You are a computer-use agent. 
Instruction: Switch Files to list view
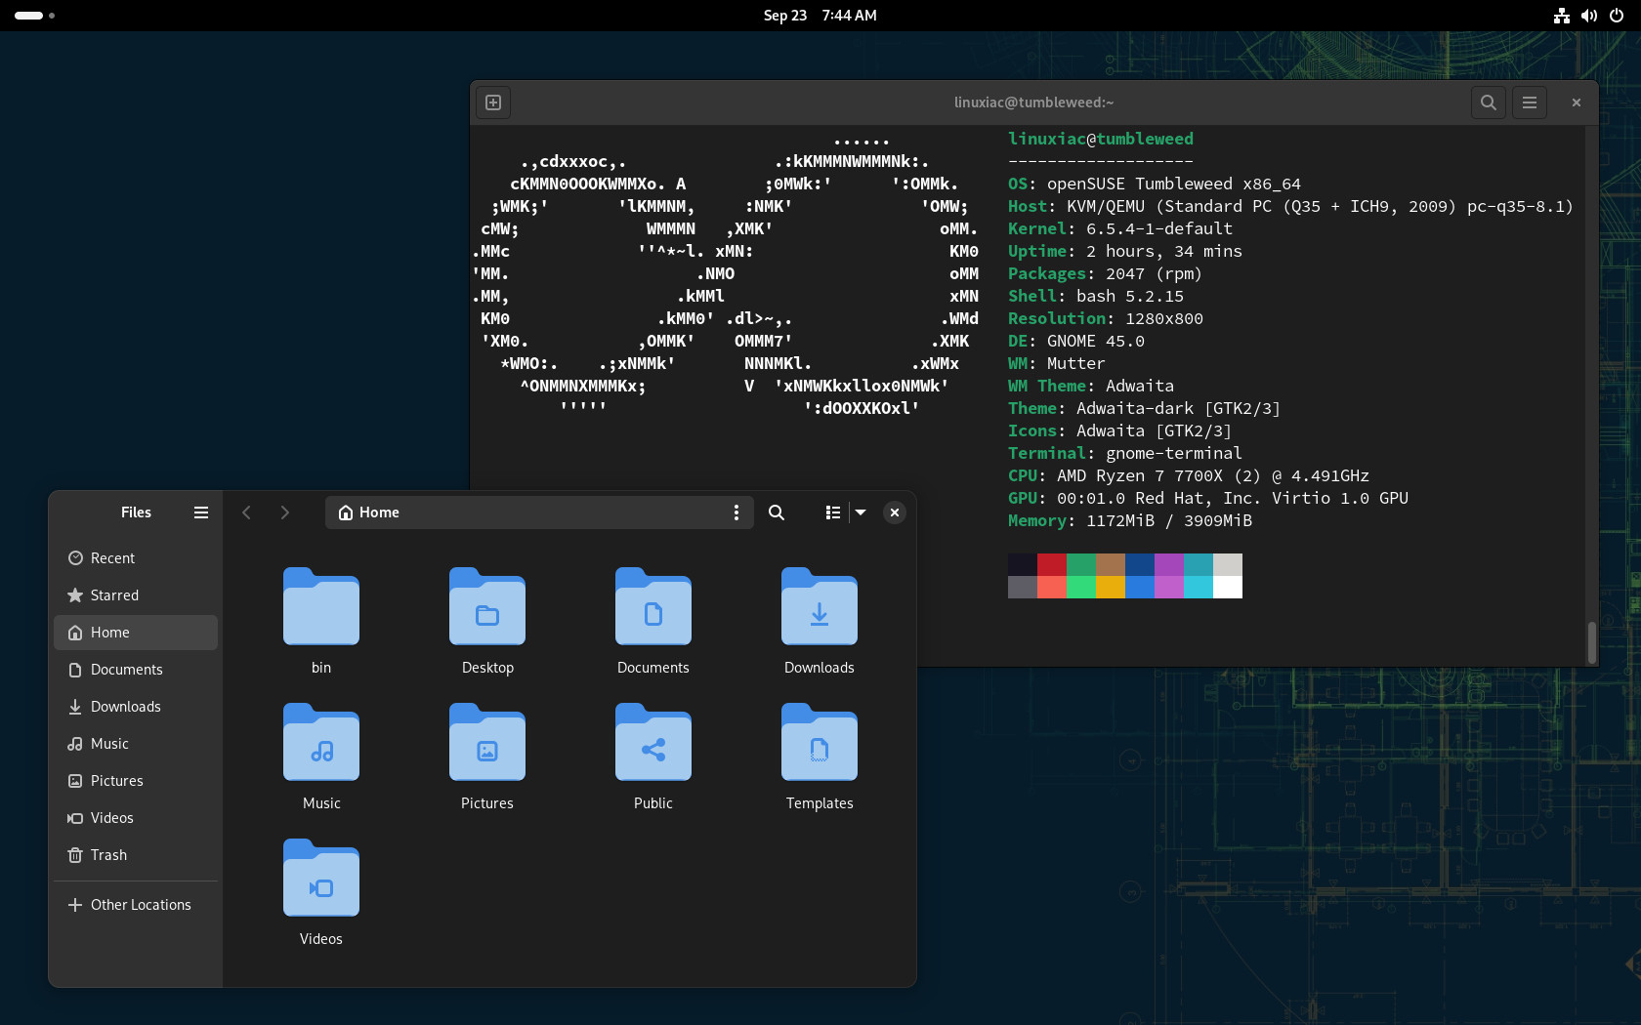click(x=833, y=512)
